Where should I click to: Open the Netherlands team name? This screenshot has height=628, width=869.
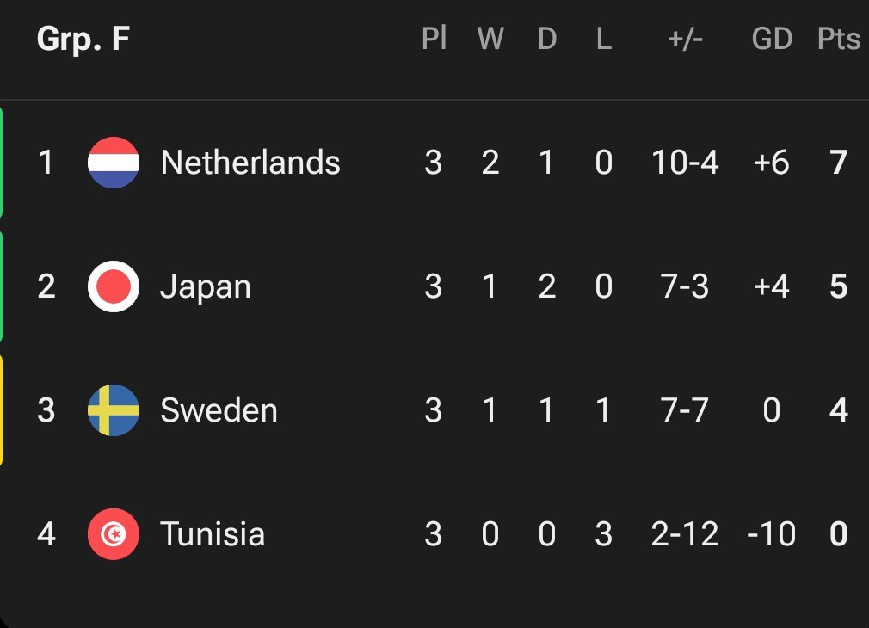pos(250,163)
